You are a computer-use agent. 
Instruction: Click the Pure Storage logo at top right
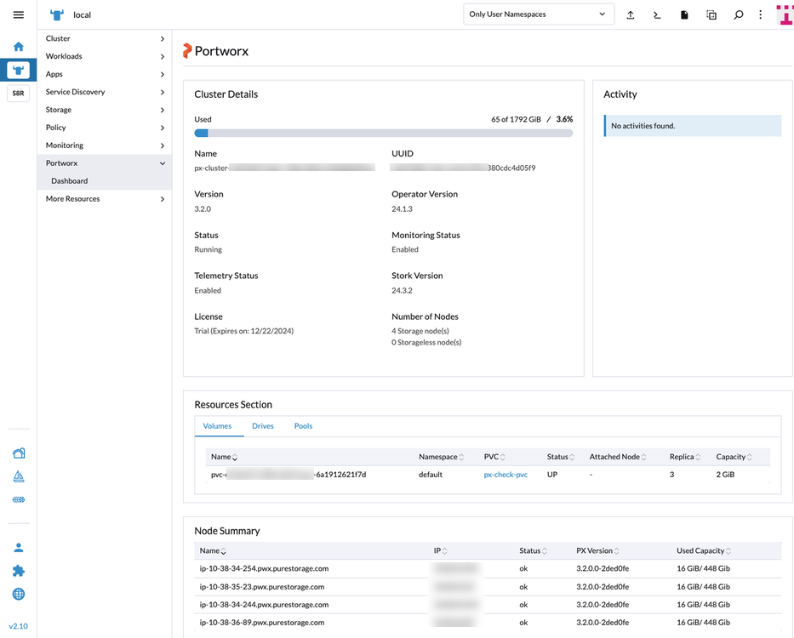click(784, 14)
